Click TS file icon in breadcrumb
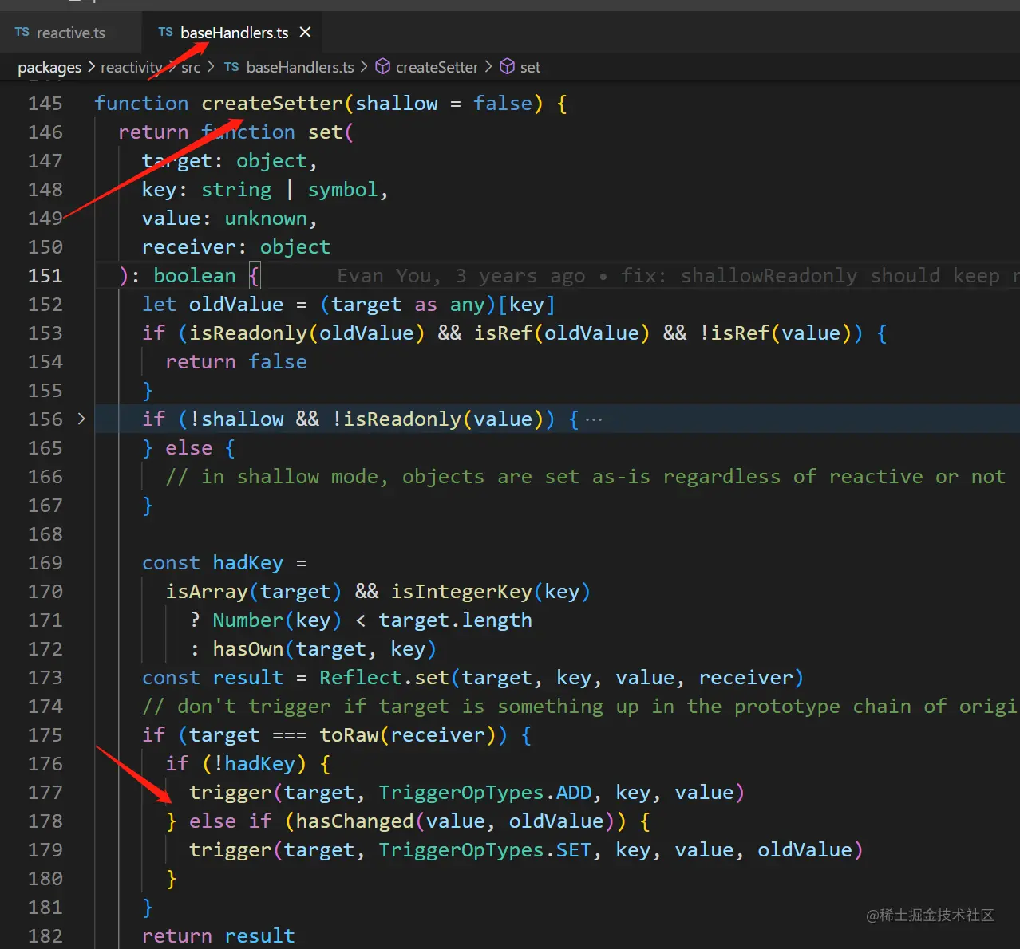The image size is (1020, 949). 231,67
